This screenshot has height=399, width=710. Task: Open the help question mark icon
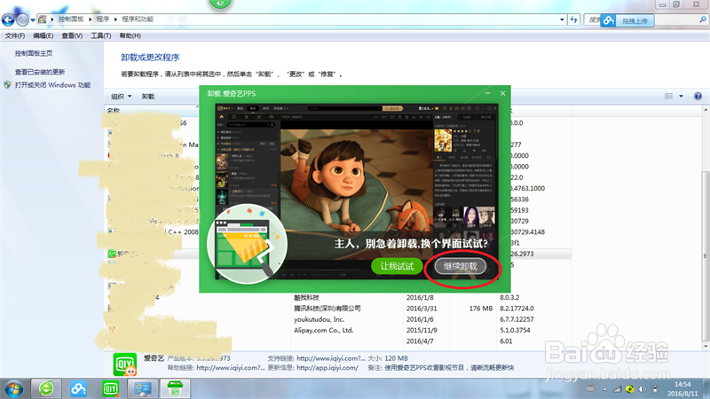[698, 96]
